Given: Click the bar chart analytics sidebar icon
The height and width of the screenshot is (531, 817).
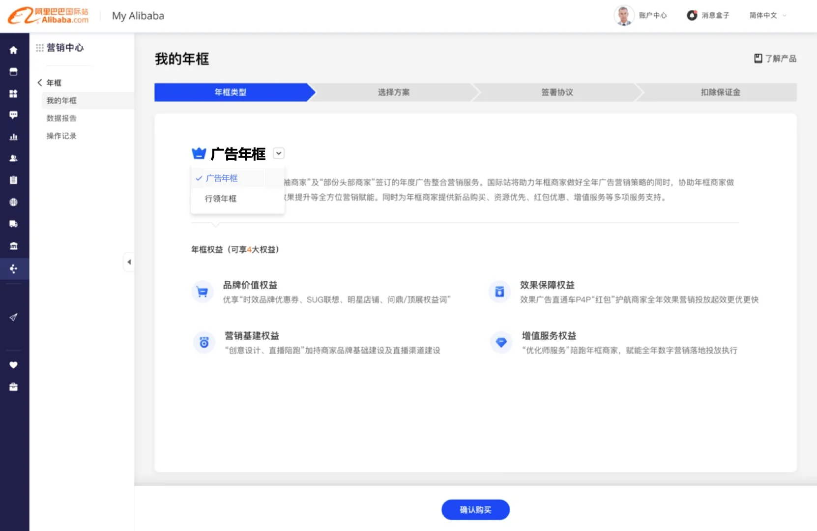Looking at the screenshot, I should pyautogui.click(x=13, y=137).
